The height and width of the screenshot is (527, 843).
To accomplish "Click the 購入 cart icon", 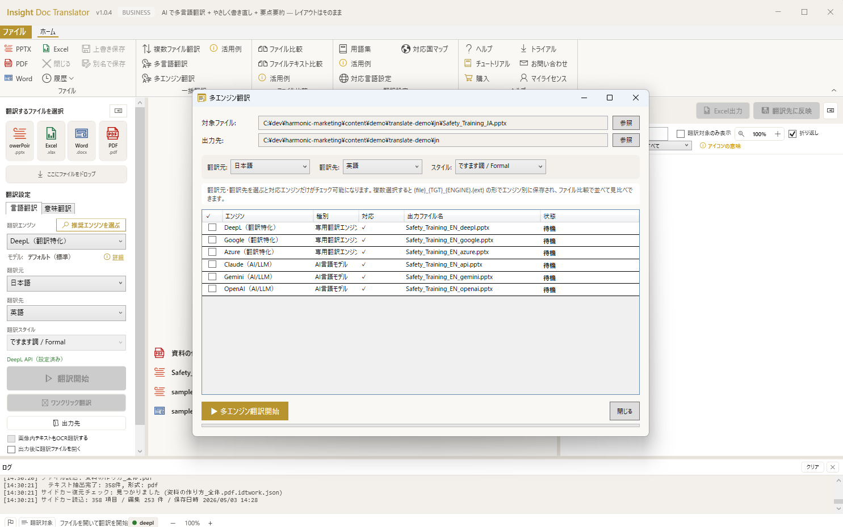I will pyautogui.click(x=468, y=78).
